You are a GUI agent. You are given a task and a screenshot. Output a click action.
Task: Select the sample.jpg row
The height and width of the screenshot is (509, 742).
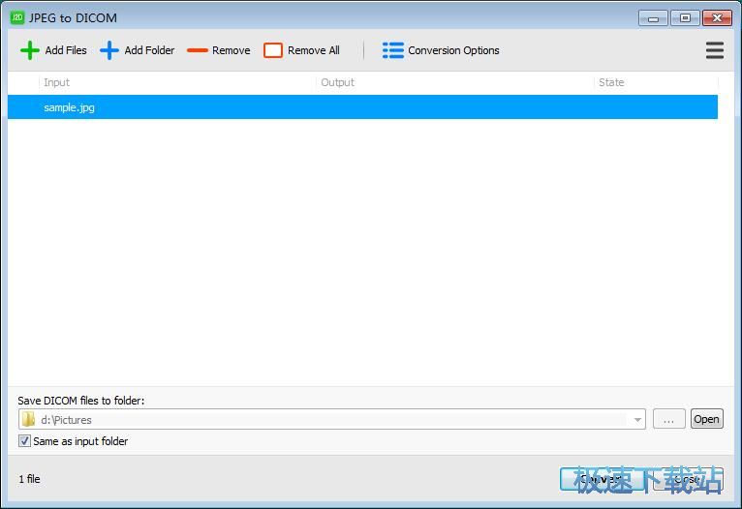[x=362, y=107]
